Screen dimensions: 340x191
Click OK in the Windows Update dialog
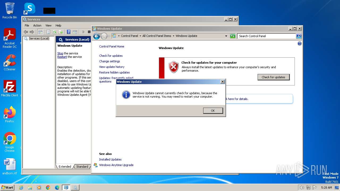[x=213, y=111]
